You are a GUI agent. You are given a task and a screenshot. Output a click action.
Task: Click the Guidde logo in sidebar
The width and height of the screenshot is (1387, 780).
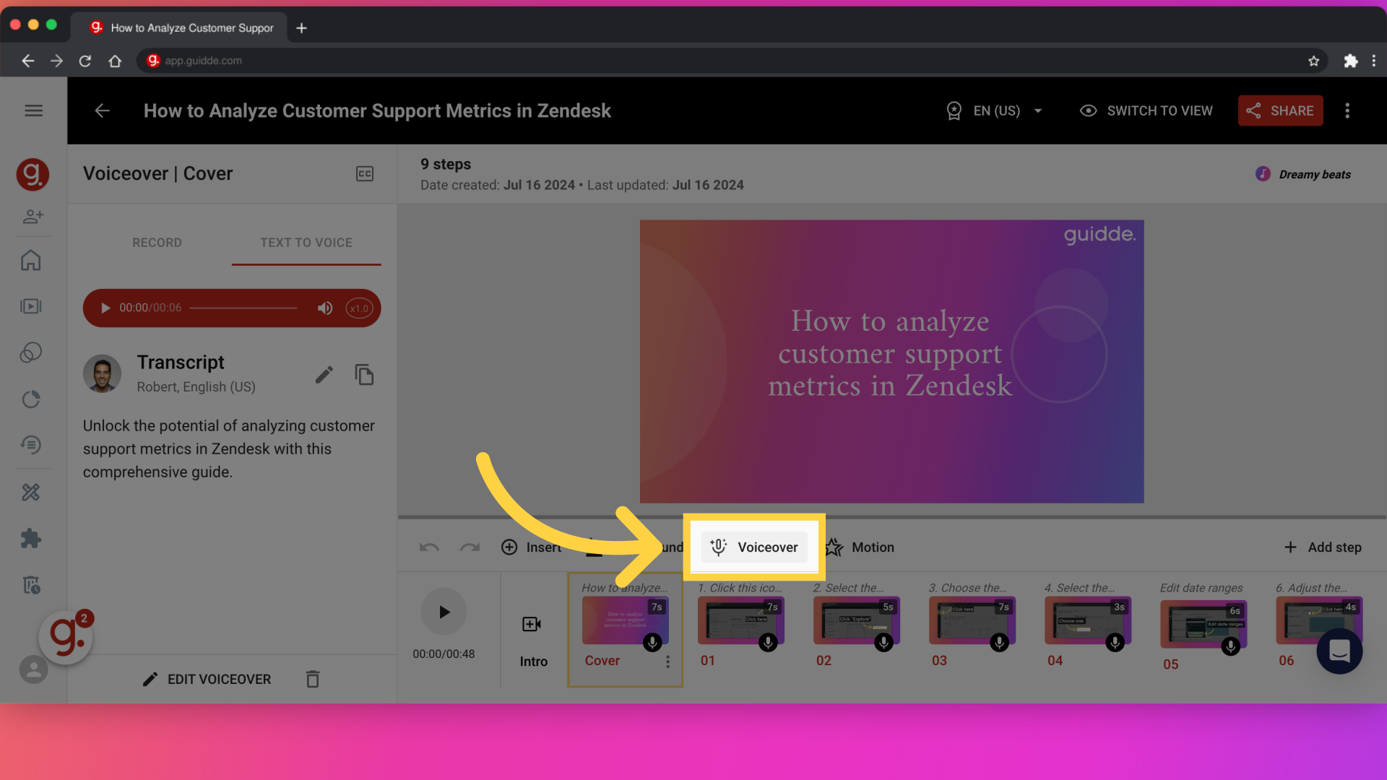33,174
